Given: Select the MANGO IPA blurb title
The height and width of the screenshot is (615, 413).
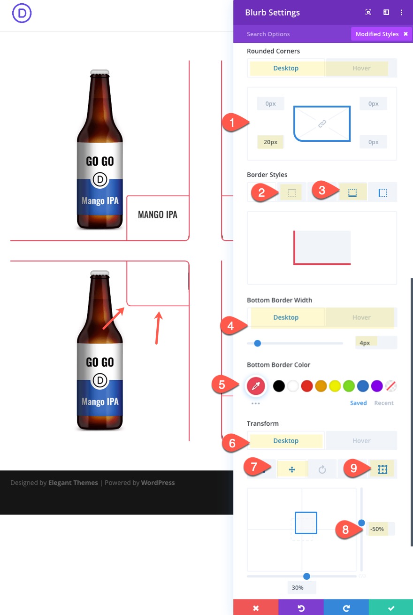Looking at the screenshot, I should point(158,215).
